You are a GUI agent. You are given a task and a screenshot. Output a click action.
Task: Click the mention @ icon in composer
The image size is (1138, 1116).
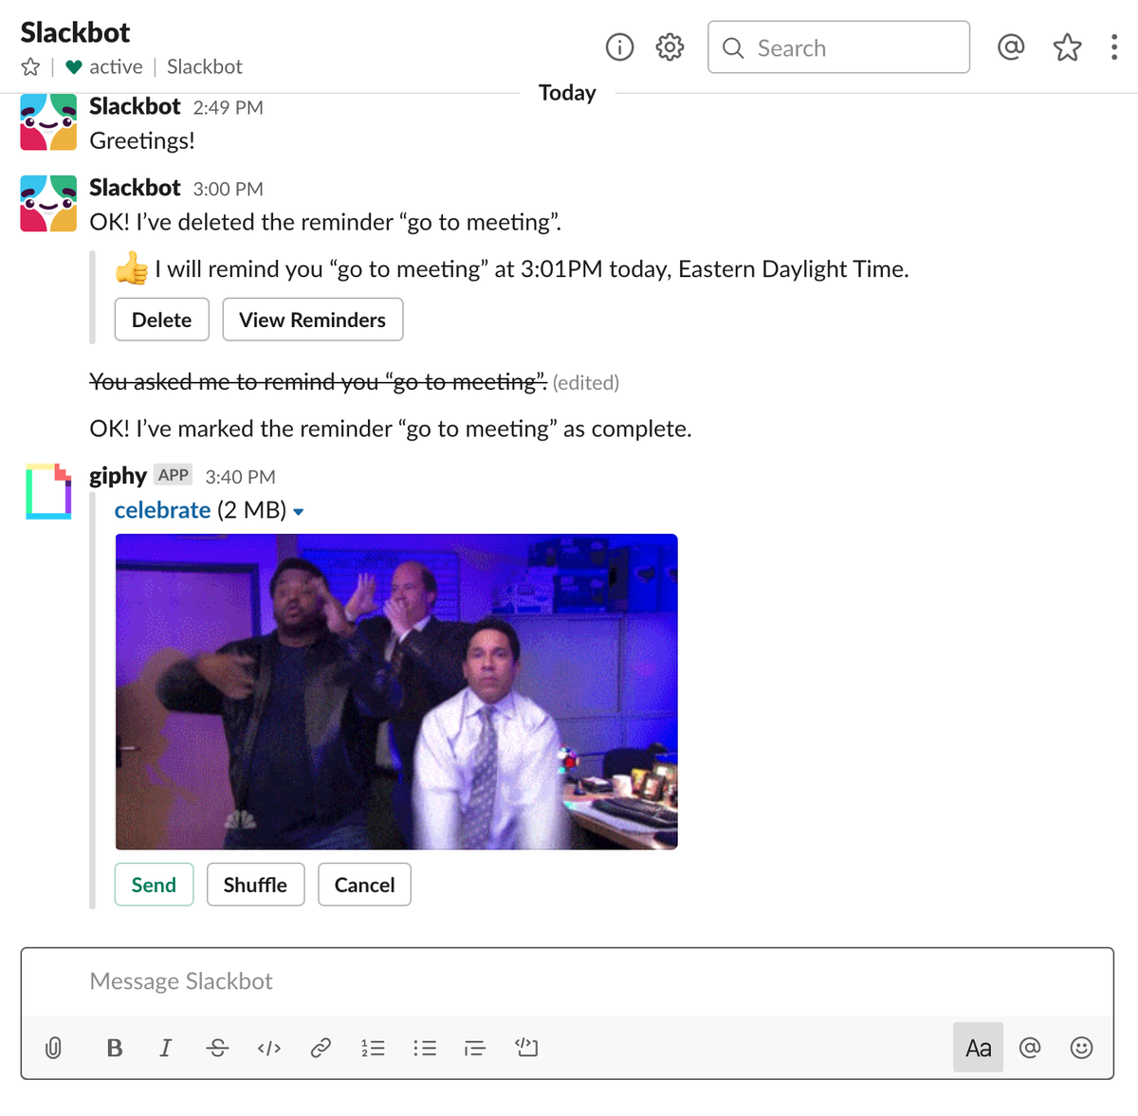(x=1030, y=1048)
